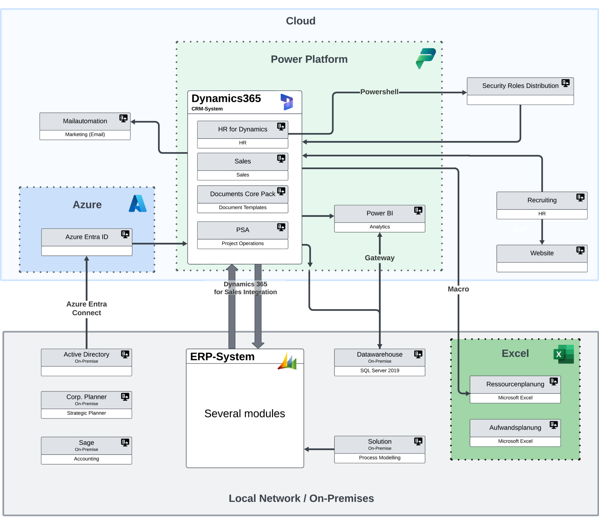Viewport: 599px width, 519px height.
Task: Click the 'Power Platform' heading
Action: pyautogui.click(x=309, y=59)
